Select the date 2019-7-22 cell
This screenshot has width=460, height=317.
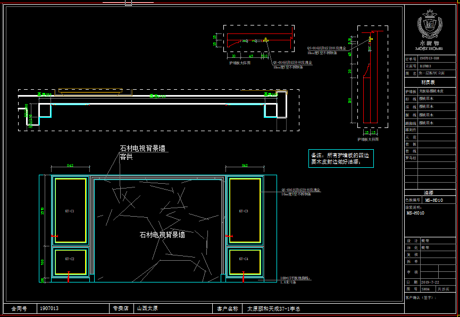(429, 282)
